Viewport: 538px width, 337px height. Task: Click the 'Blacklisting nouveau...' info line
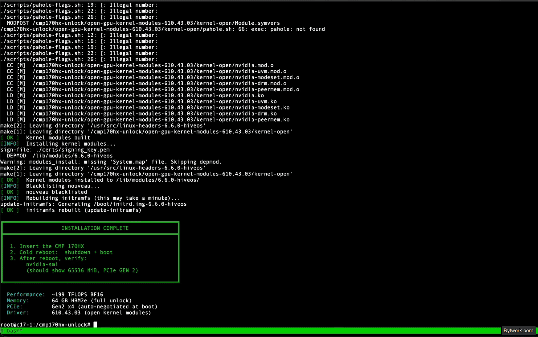pyautogui.click(x=50, y=186)
